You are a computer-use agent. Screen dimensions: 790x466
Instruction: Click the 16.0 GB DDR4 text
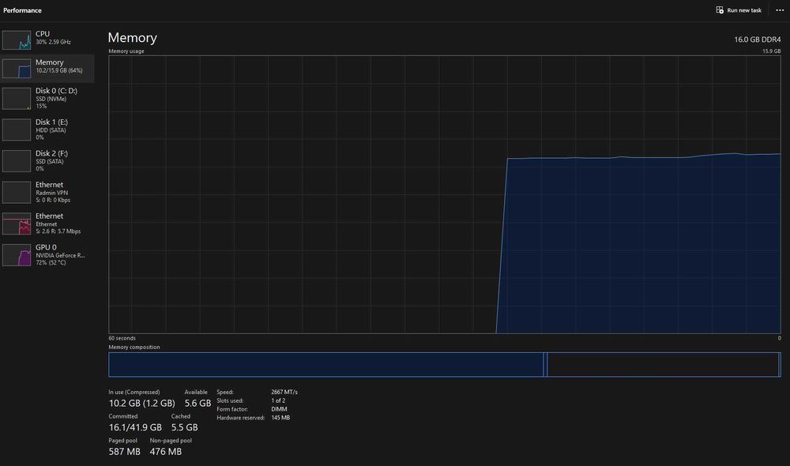758,39
